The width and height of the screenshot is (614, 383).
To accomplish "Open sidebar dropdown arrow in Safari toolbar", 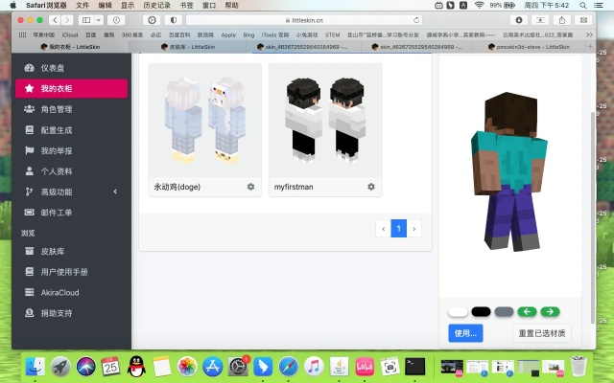I will coord(99,20).
